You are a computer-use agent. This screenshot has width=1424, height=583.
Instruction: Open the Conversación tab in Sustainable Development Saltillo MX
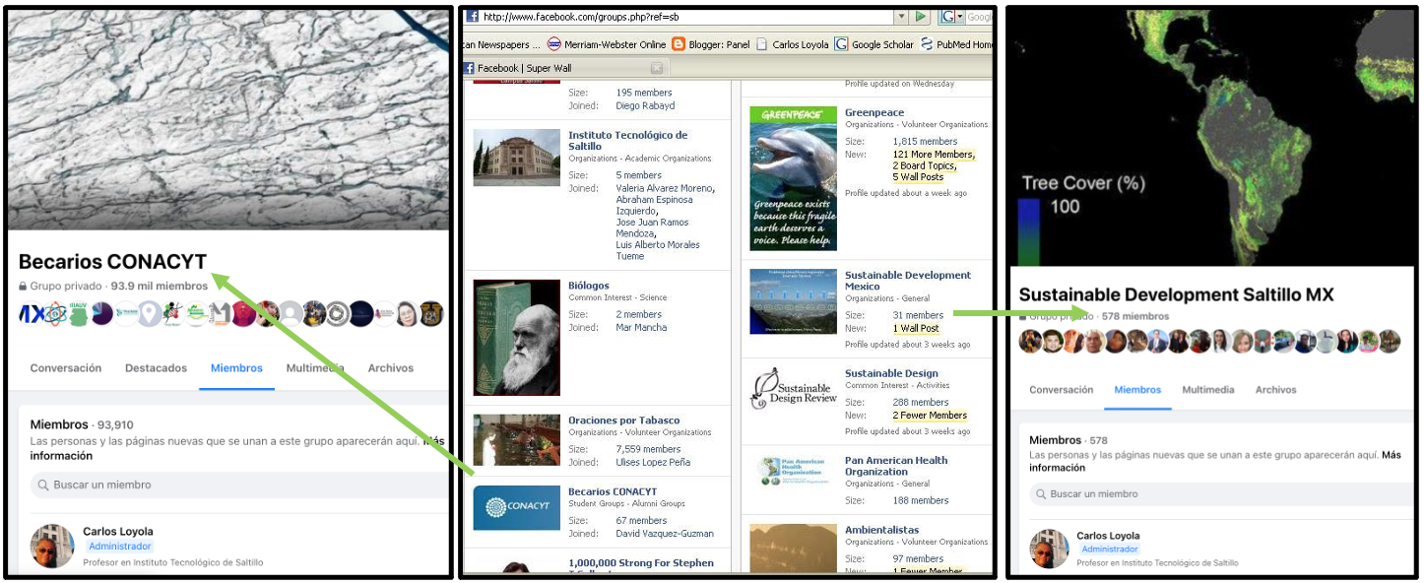[x=1062, y=390]
